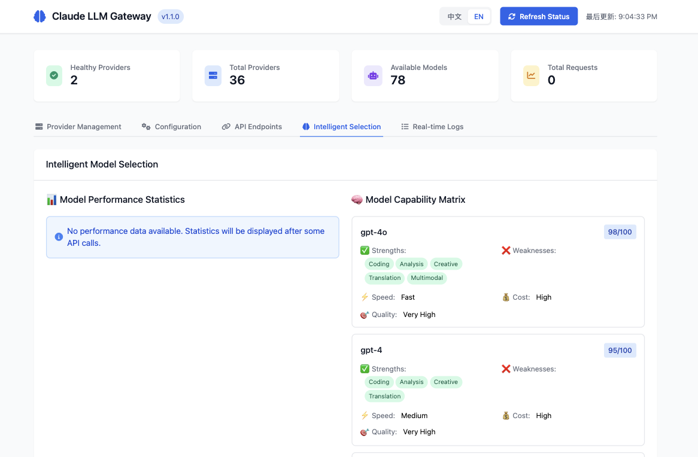Click the gpt-4 Weaknesses cross icon

(506, 369)
